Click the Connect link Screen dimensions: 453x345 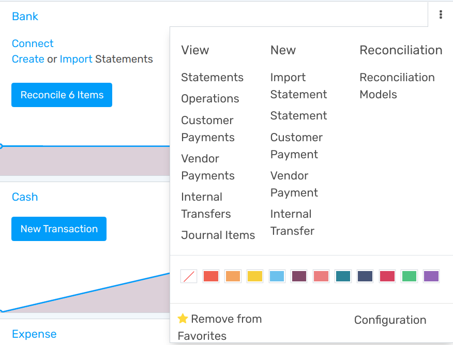click(x=33, y=43)
